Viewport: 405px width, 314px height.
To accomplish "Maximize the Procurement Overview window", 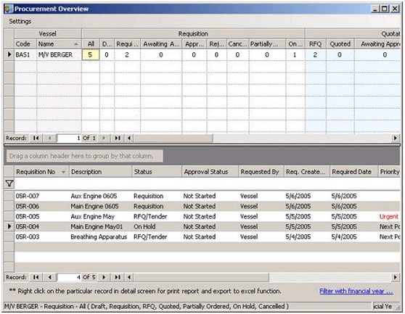I will (x=385, y=9).
